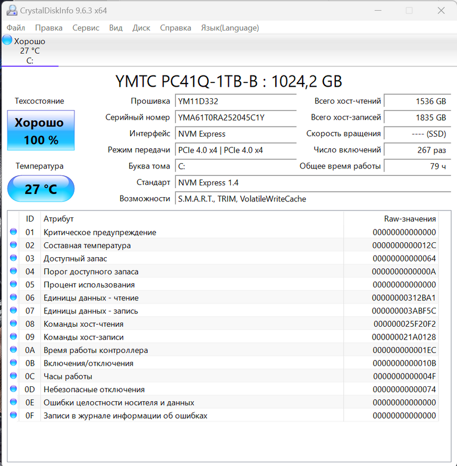457x466 pixels.
Task: Click raw value 000000000012C
Action: (x=404, y=245)
